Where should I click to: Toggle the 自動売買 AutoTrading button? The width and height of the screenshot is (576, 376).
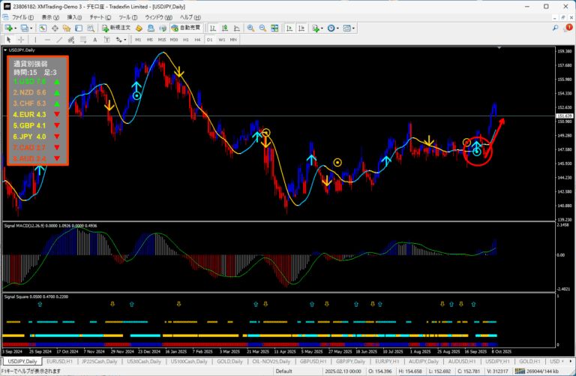tap(185, 28)
